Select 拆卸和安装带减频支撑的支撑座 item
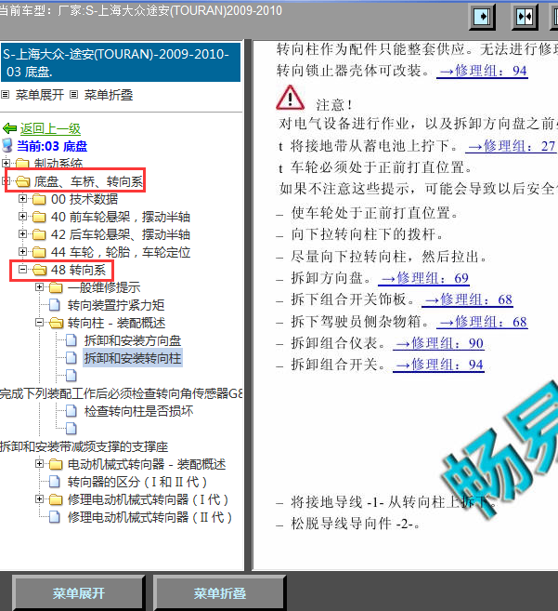Viewport: 558px width, 611px height. click(84, 446)
